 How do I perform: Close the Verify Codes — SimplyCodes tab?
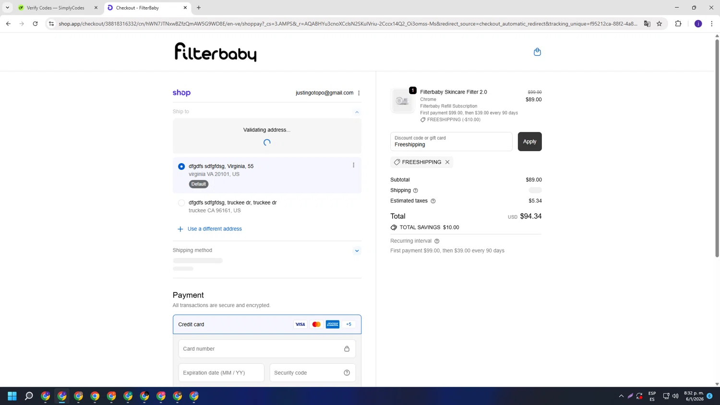[x=96, y=8]
